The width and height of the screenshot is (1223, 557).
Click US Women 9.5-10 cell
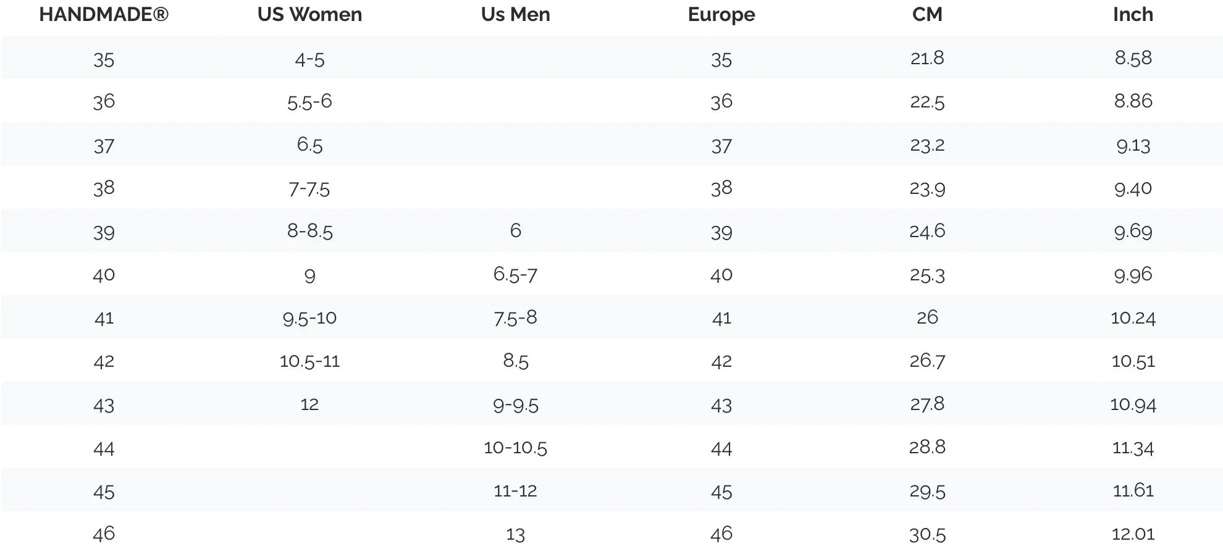point(309,318)
